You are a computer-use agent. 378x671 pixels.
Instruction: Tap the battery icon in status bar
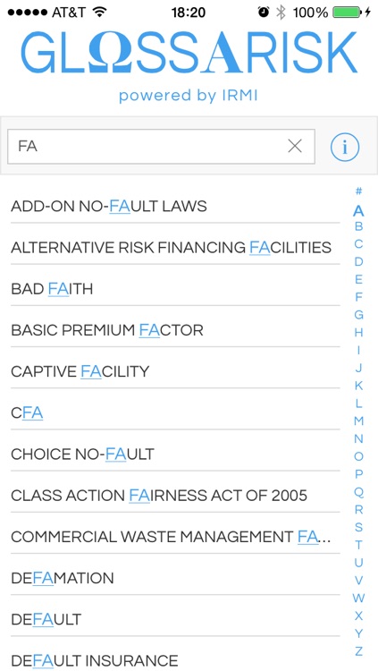click(347, 13)
